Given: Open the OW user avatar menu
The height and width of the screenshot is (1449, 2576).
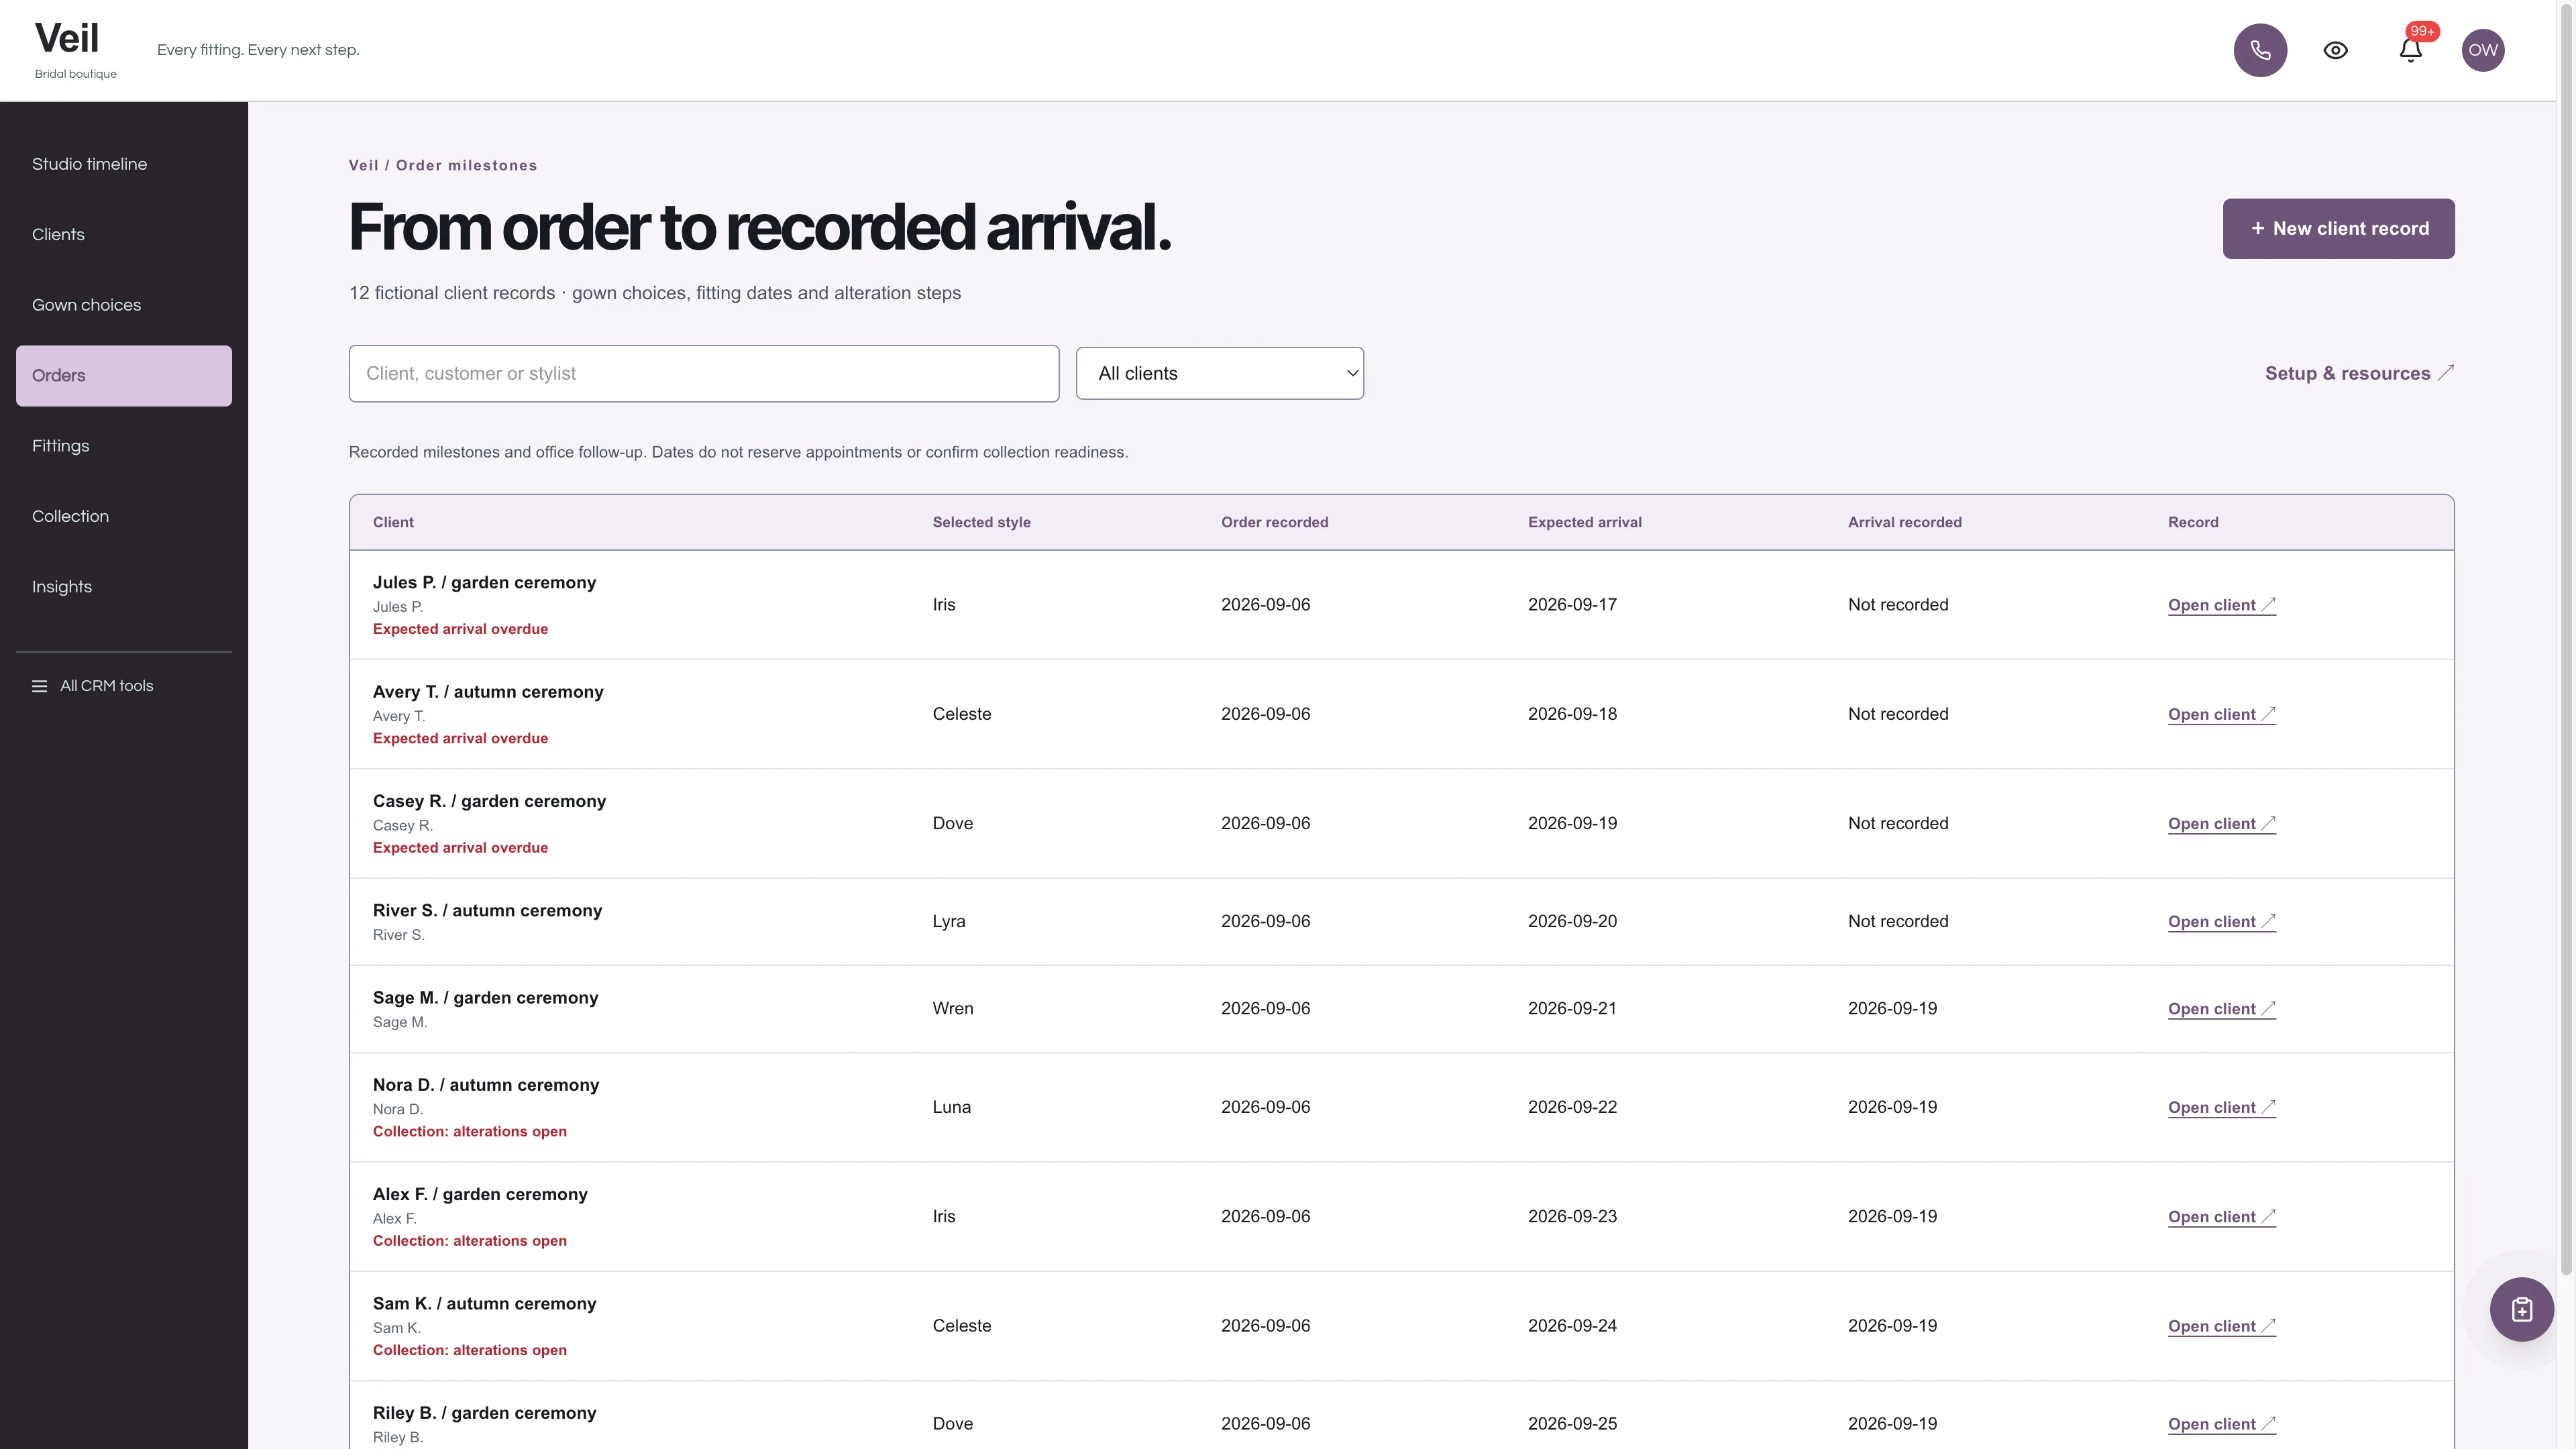Looking at the screenshot, I should (x=2482, y=50).
